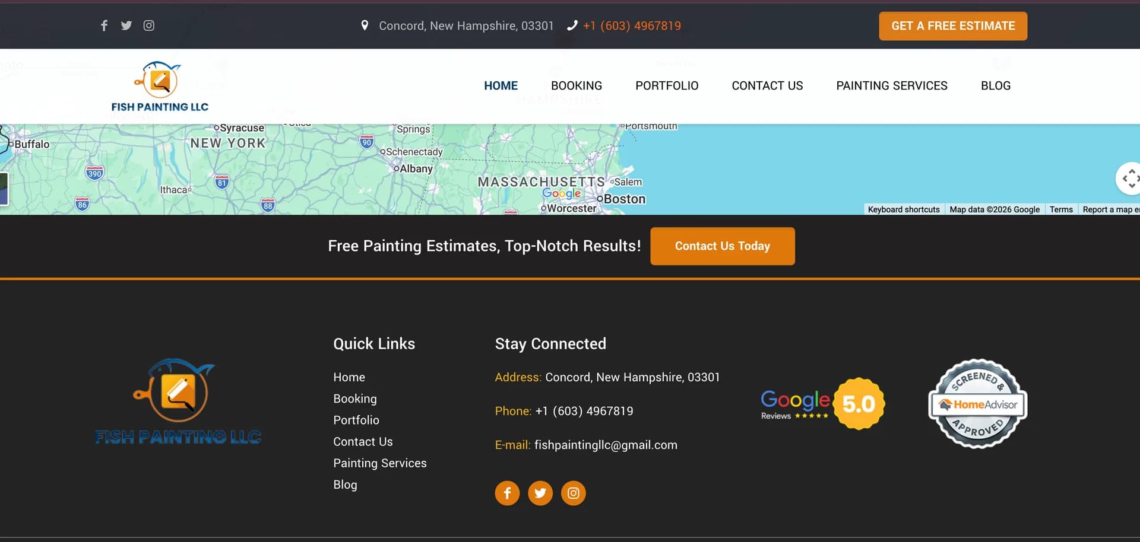Click the footer phone number
The image size is (1140, 542).
point(584,411)
